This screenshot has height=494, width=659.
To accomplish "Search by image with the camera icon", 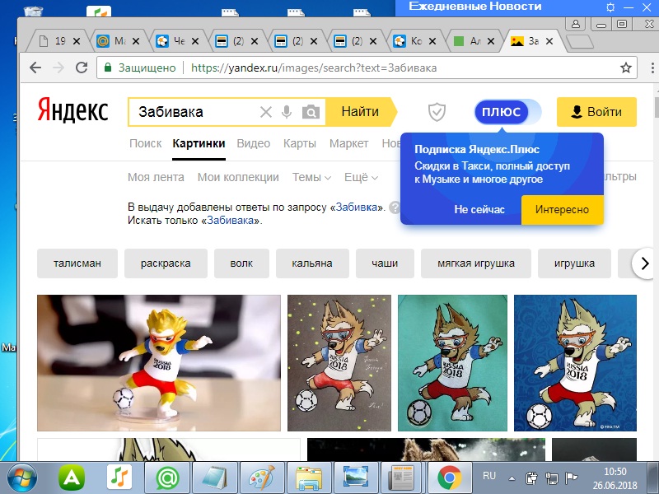I will 311,112.
